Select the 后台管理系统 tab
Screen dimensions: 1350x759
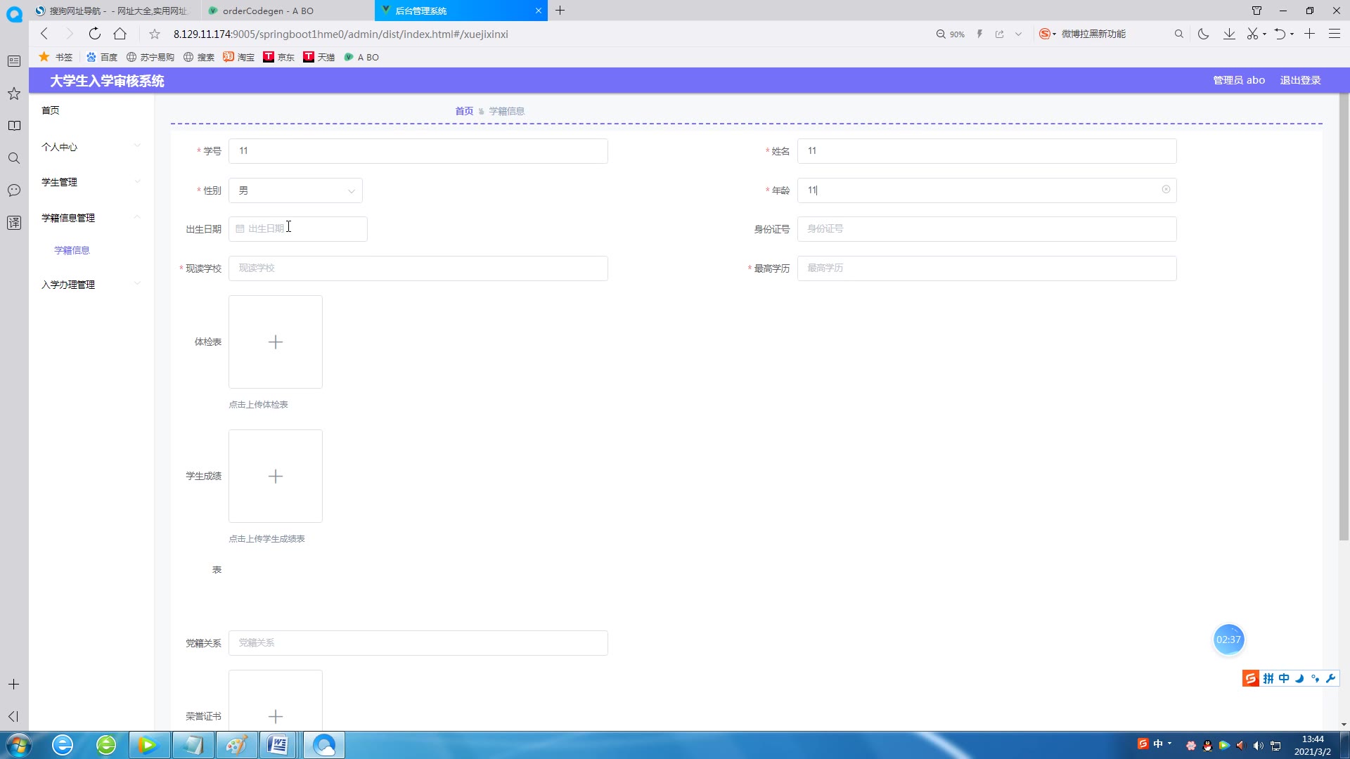click(461, 11)
